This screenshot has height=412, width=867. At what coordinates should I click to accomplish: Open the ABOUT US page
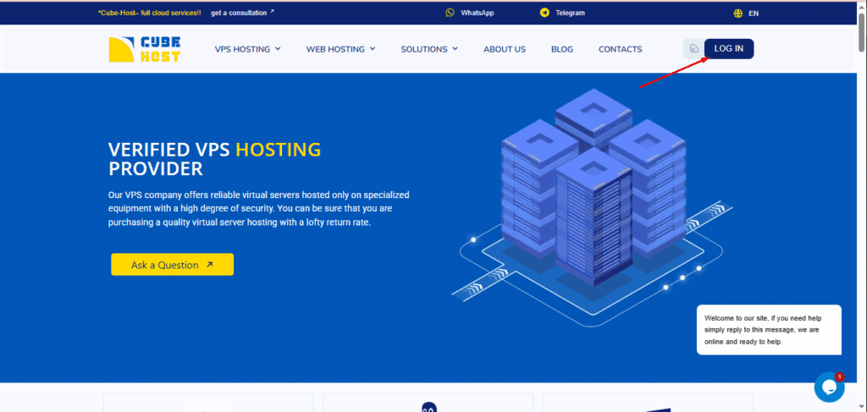(505, 49)
